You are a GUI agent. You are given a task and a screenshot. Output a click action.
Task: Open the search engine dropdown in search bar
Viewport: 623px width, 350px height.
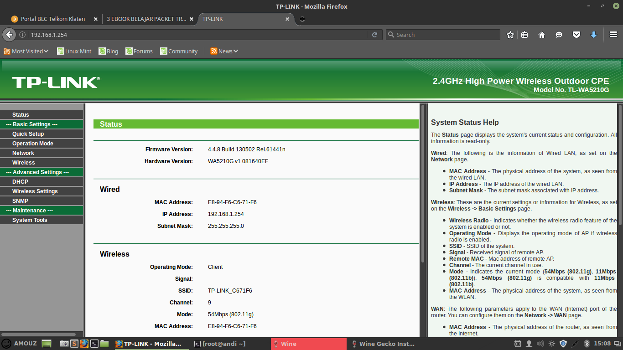click(391, 34)
